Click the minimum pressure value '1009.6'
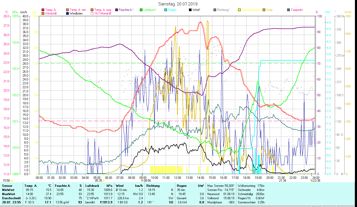Screen dimensions: 357x207 pos(108,190)
